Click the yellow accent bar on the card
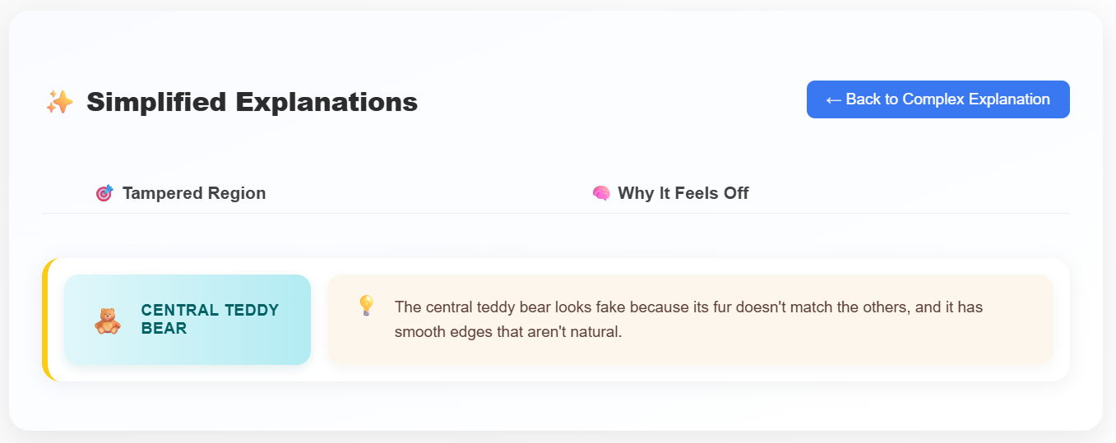Viewport: 1116px width, 443px height. click(46, 320)
